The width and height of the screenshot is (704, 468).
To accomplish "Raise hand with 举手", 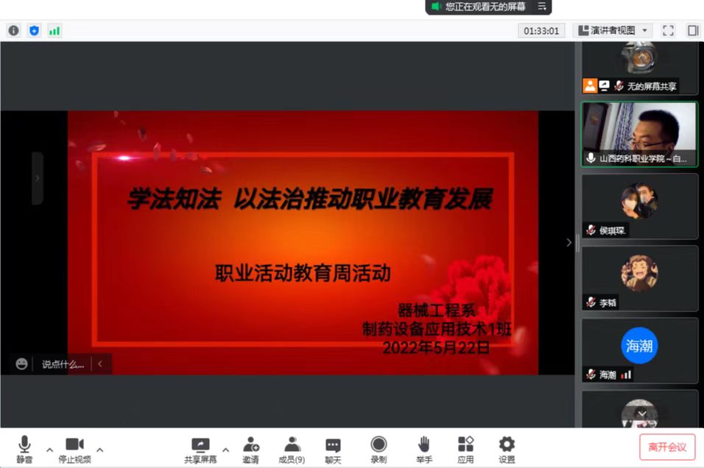I will pos(423,449).
